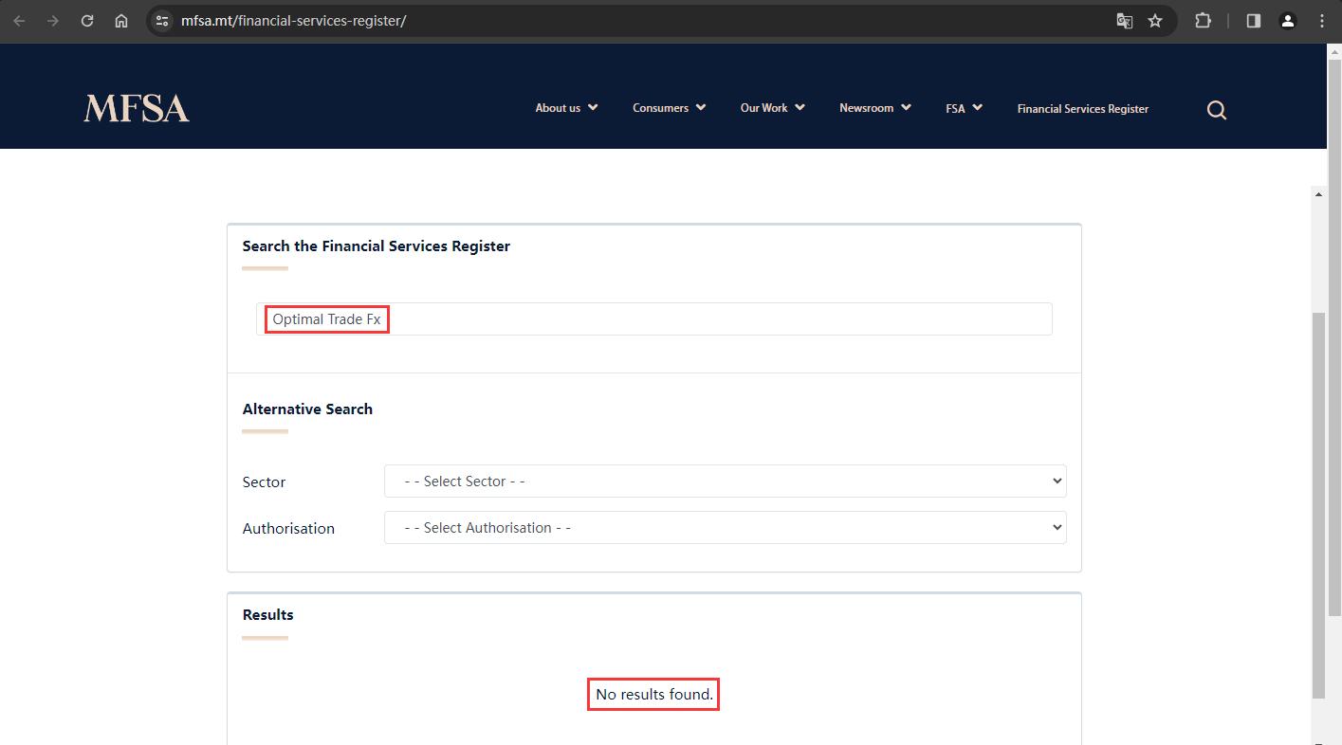Image resolution: width=1342 pixels, height=745 pixels.
Task: Open the site search magnifier icon
Action: (1217, 110)
